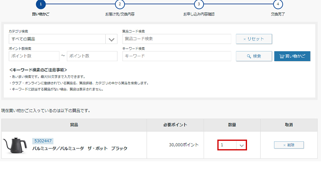321x190 pixels.
Task: Click step 3 circle お申し込み内容確認
Action: click(x=199, y=5)
